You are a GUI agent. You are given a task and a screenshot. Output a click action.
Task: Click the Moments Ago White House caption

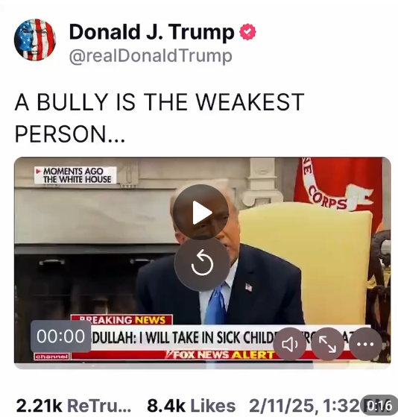[75, 175]
